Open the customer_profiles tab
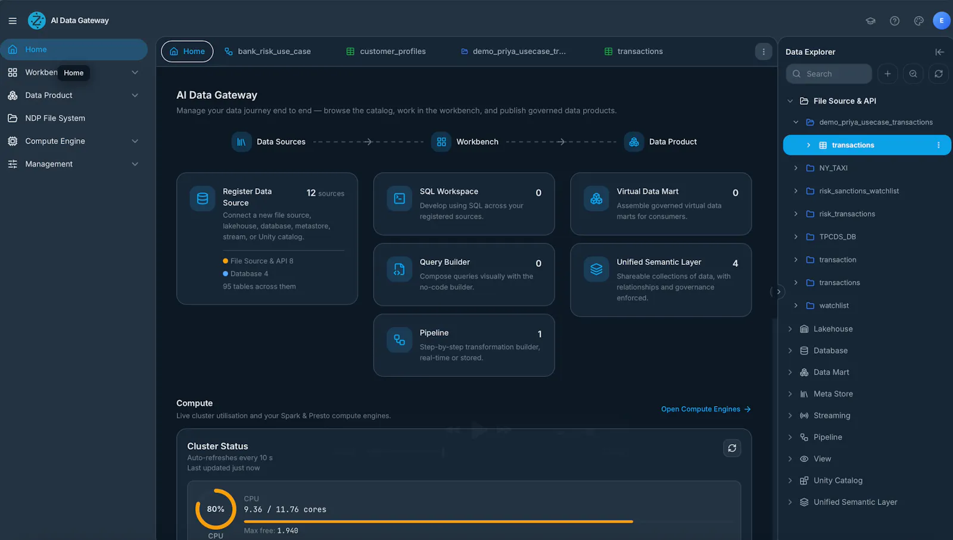Screen dimensions: 953x540 386,52
